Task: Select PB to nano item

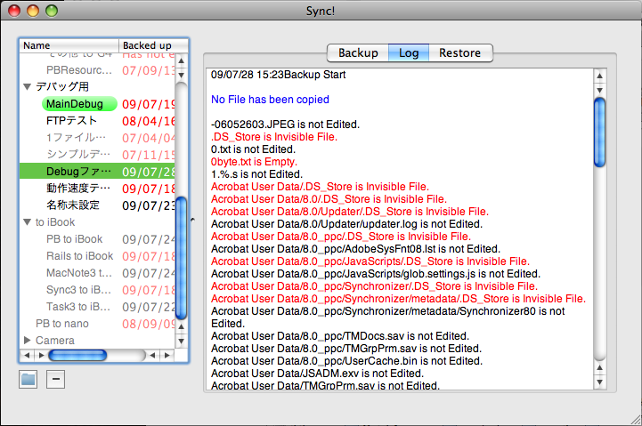Action: tap(62, 324)
